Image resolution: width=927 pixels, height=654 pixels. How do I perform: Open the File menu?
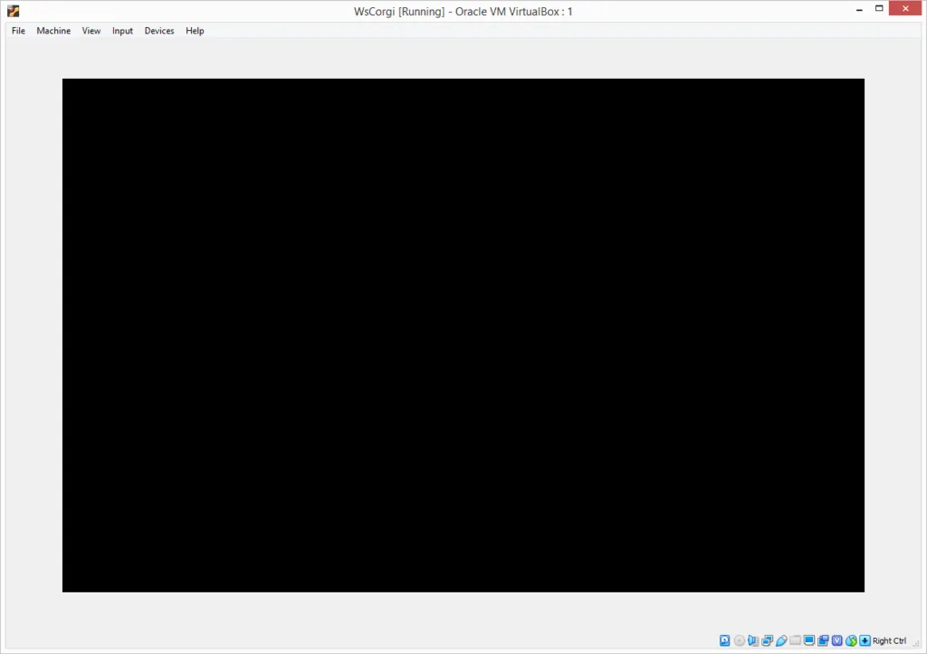click(x=18, y=31)
